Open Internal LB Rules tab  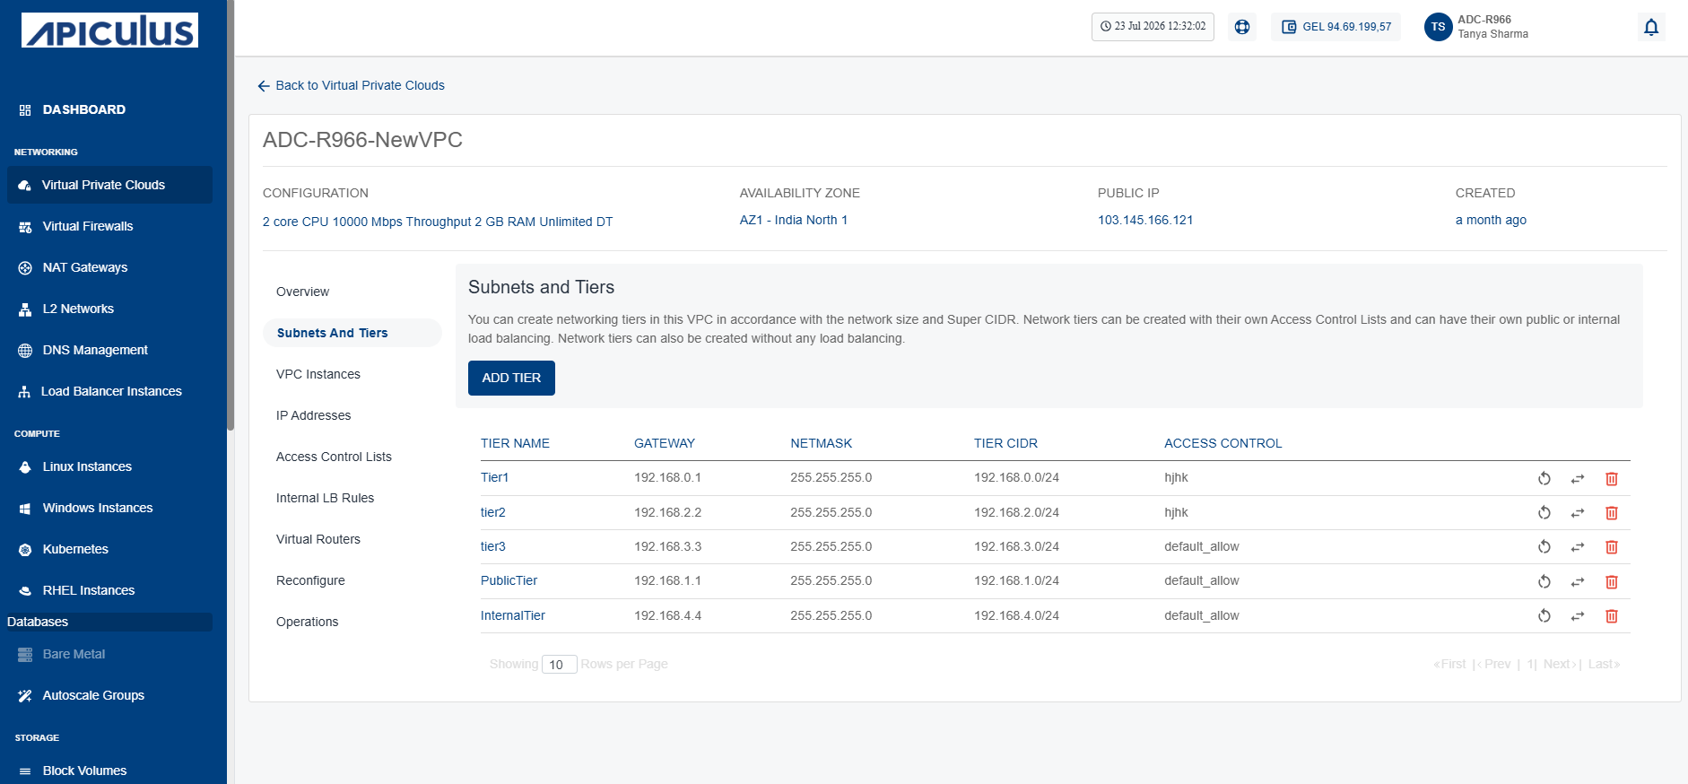325,498
